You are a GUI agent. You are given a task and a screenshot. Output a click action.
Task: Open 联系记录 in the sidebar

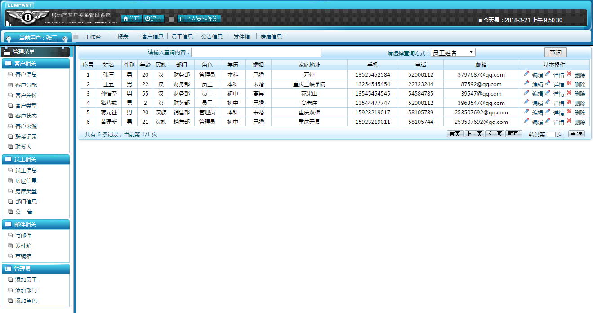pos(26,136)
